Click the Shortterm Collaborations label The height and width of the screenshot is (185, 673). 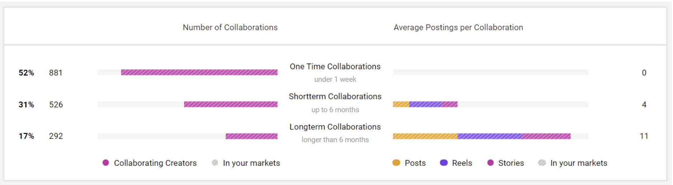(x=335, y=96)
